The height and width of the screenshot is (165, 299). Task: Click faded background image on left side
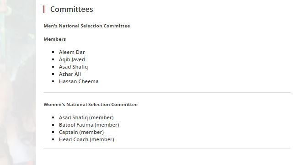tap(18, 82)
